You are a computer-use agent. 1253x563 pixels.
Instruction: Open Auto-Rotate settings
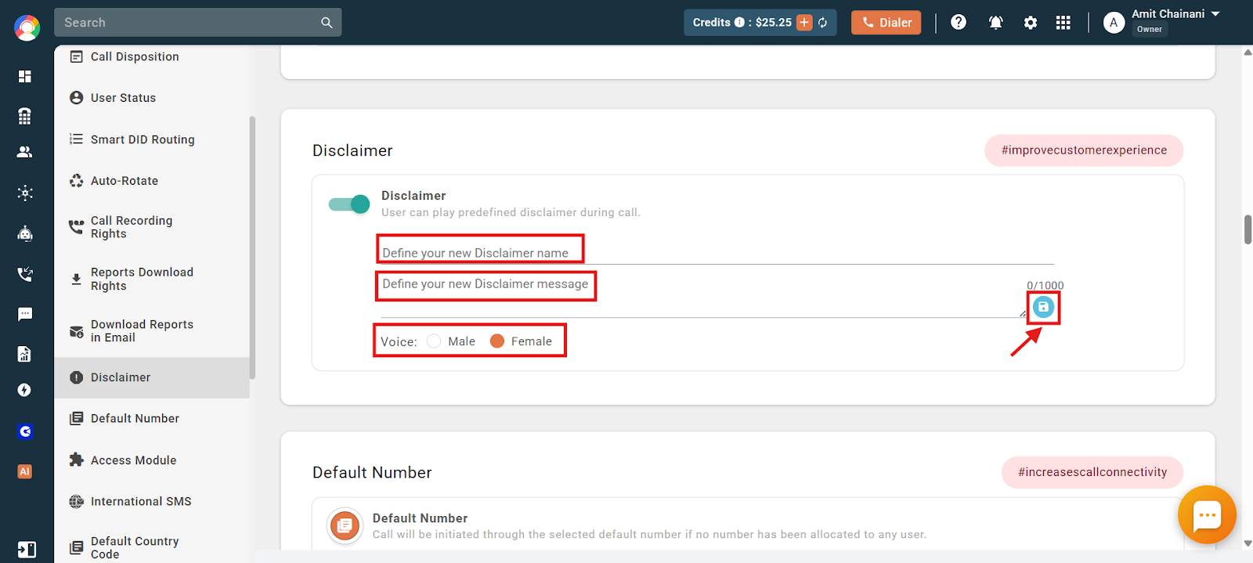pos(152,181)
